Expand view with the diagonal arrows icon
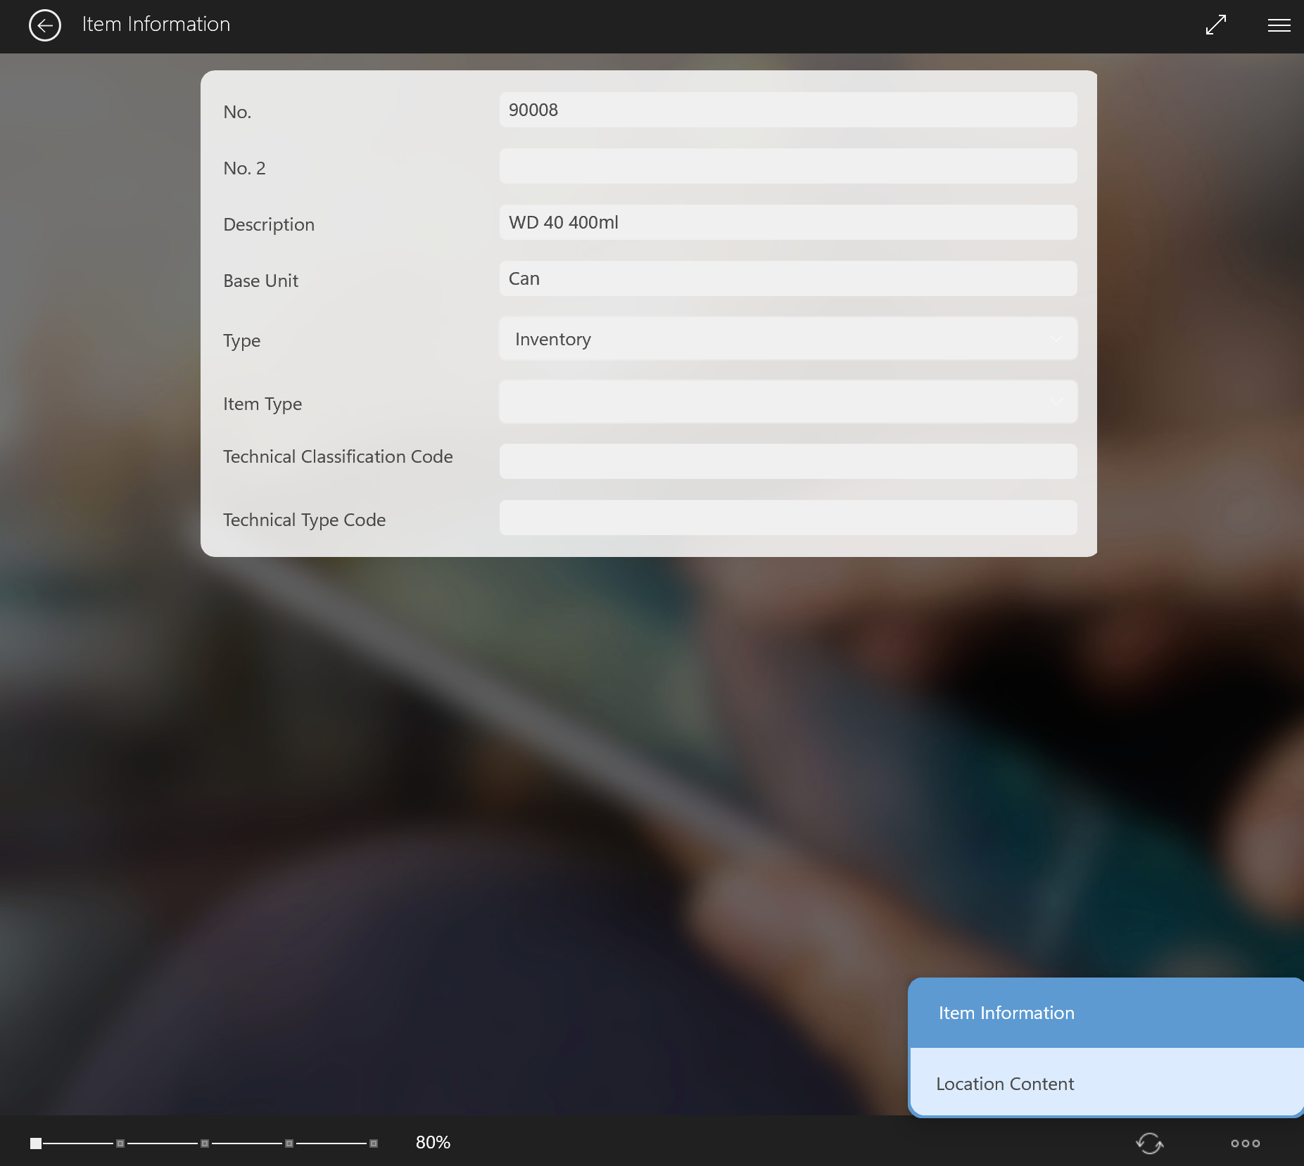The width and height of the screenshot is (1304, 1166). pos(1216,25)
